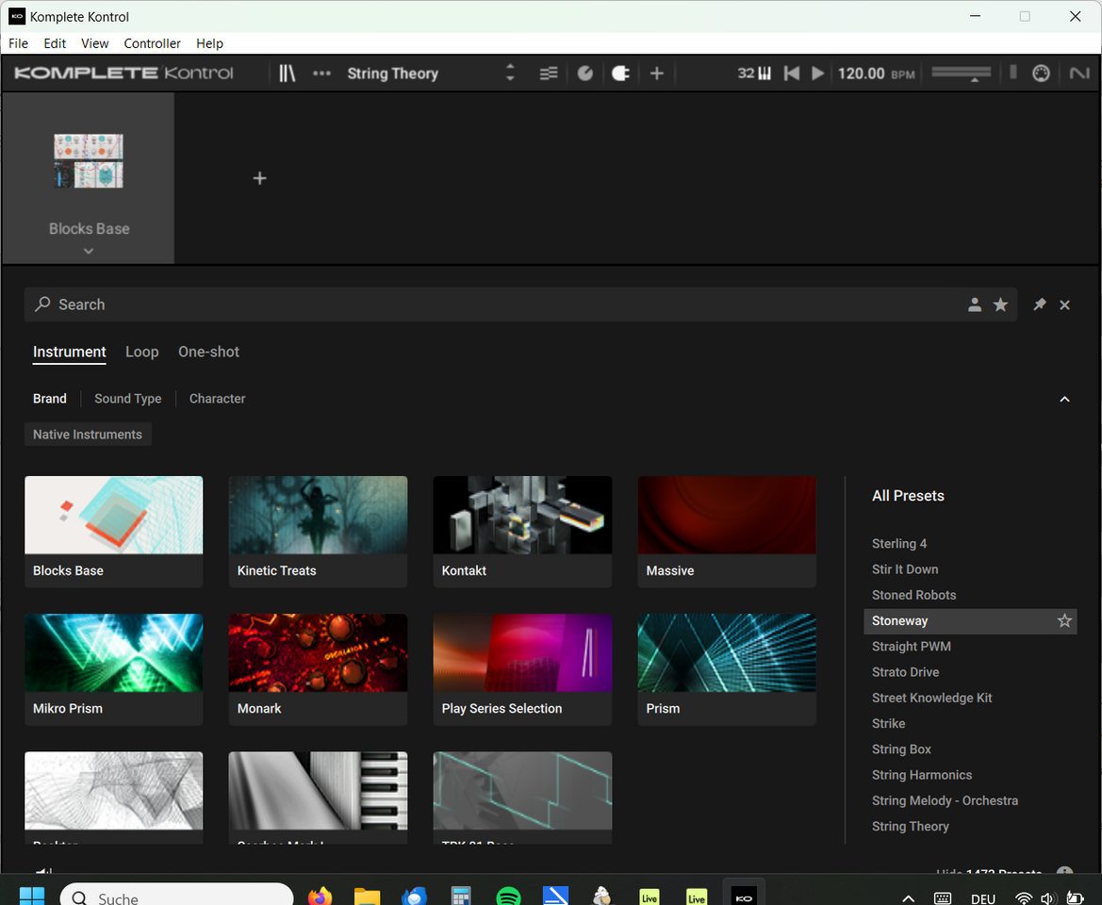The width and height of the screenshot is (1102, 905).
Task: Expand the chevron under Blocks Base slot
Action: [x=89, y=251]
